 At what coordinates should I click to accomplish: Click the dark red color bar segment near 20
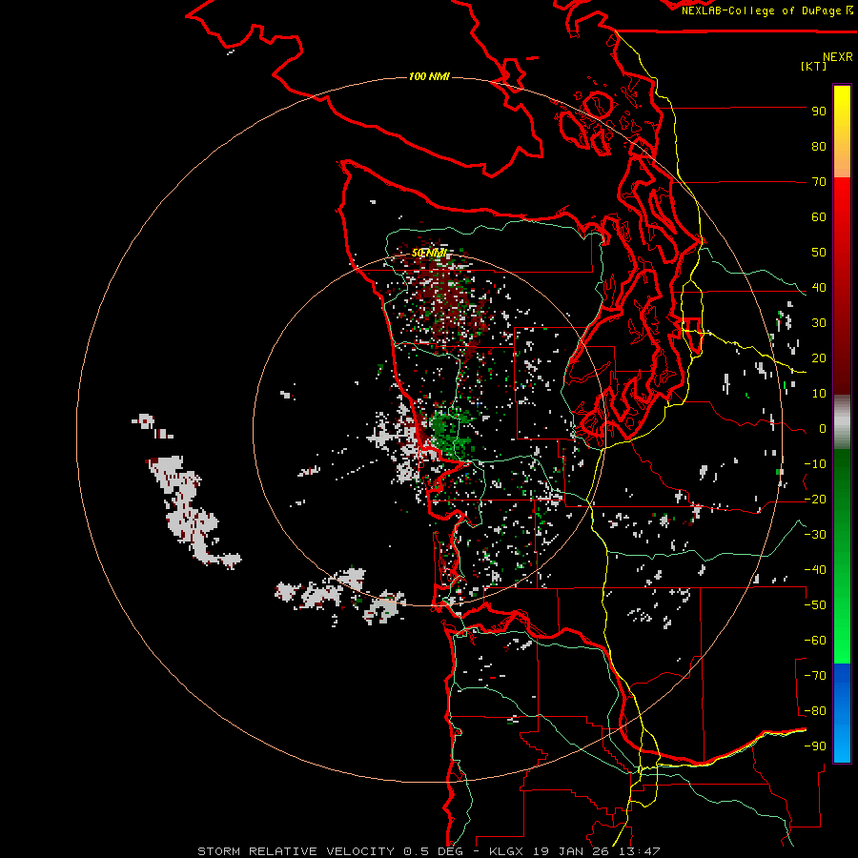pyautogui.click(x=842, y=358)
